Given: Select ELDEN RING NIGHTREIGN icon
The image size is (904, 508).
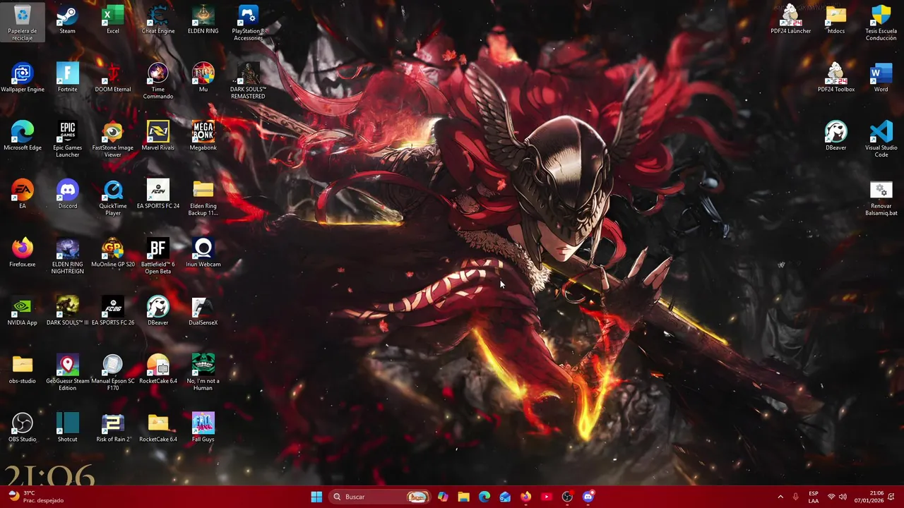Looking at the screenshot, I should [67, 256].
